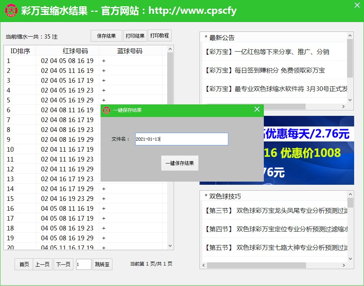Click the 一键保存结果 confirm button
This screenshot has width=364, height=286.
click(x=180, y=163)
